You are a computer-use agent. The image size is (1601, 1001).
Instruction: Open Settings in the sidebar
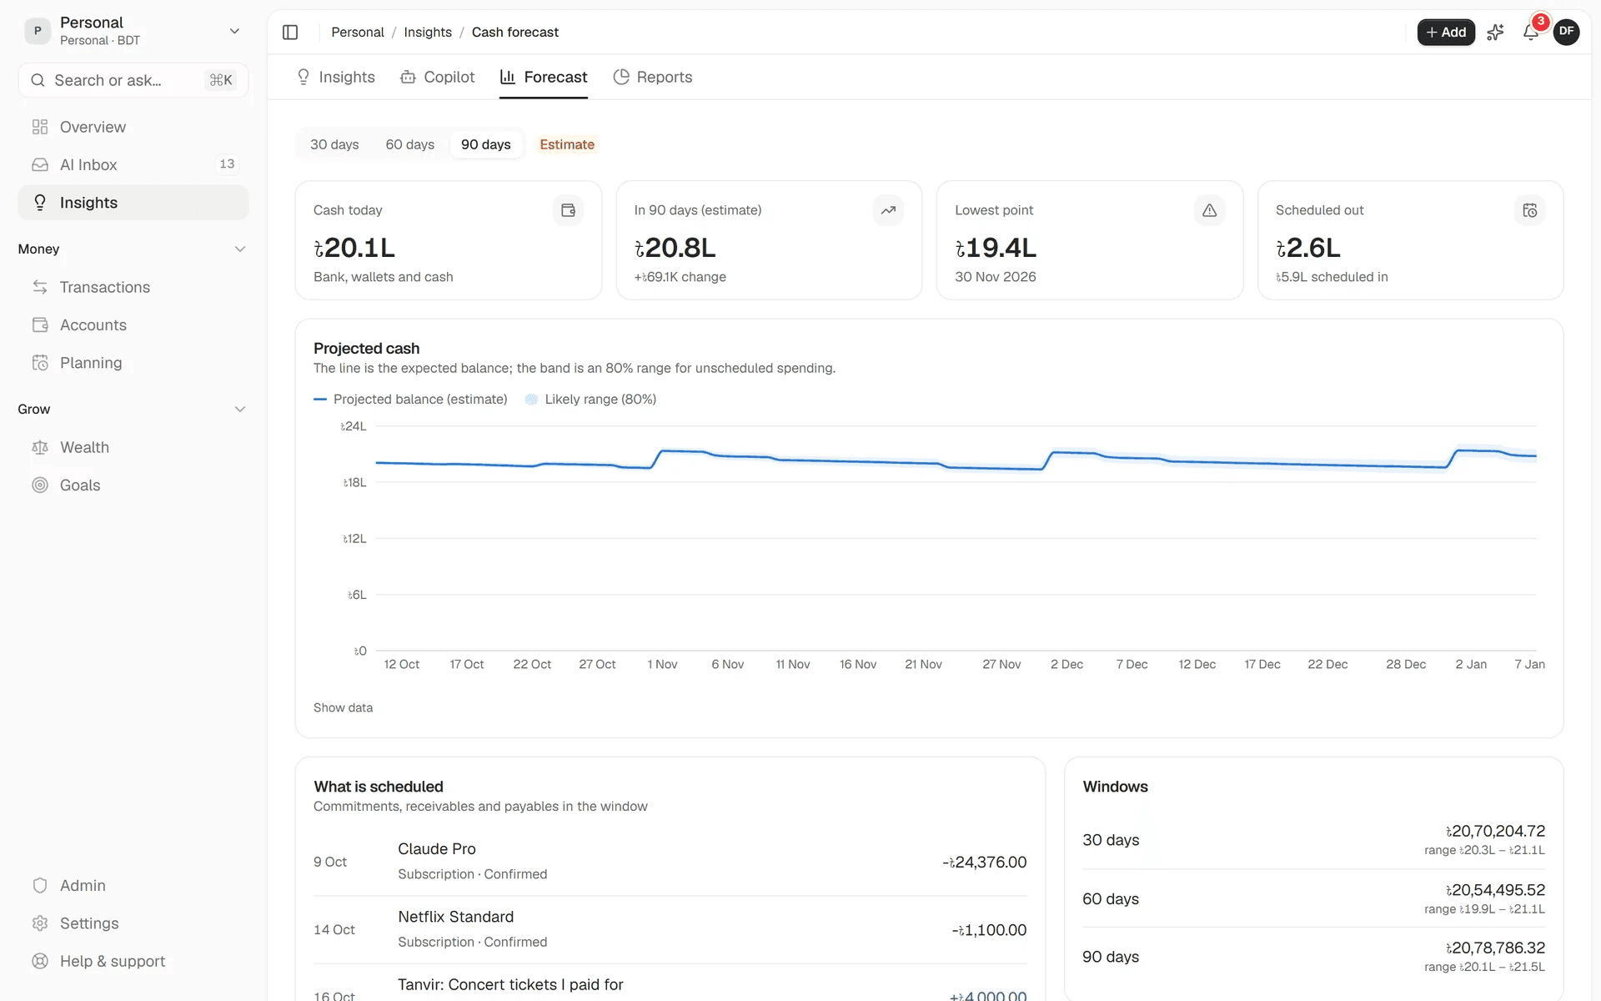pyautogui.click(x=133, y=923)
